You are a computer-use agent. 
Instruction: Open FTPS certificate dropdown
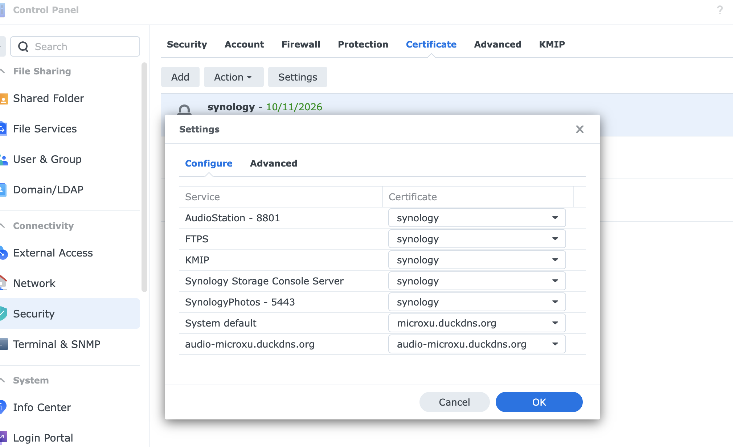click(x=476, y=239)
